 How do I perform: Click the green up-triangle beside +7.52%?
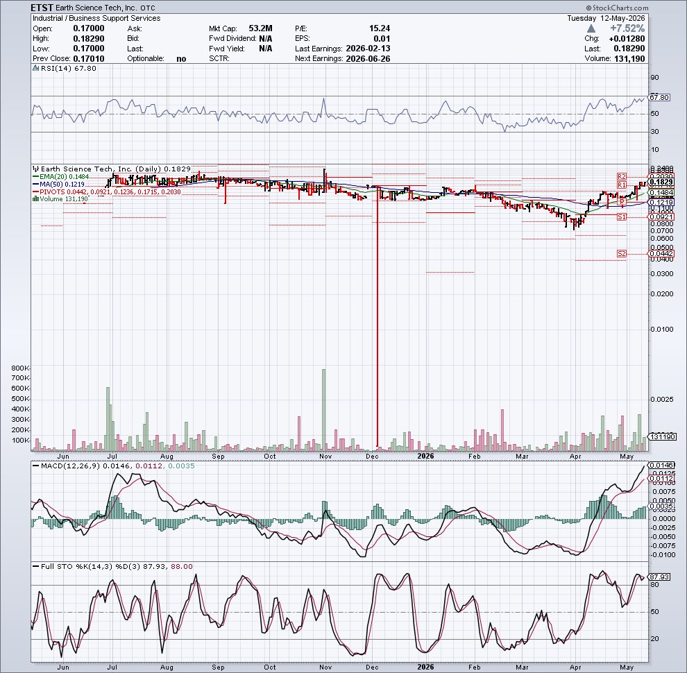click(x=591, y=28)
